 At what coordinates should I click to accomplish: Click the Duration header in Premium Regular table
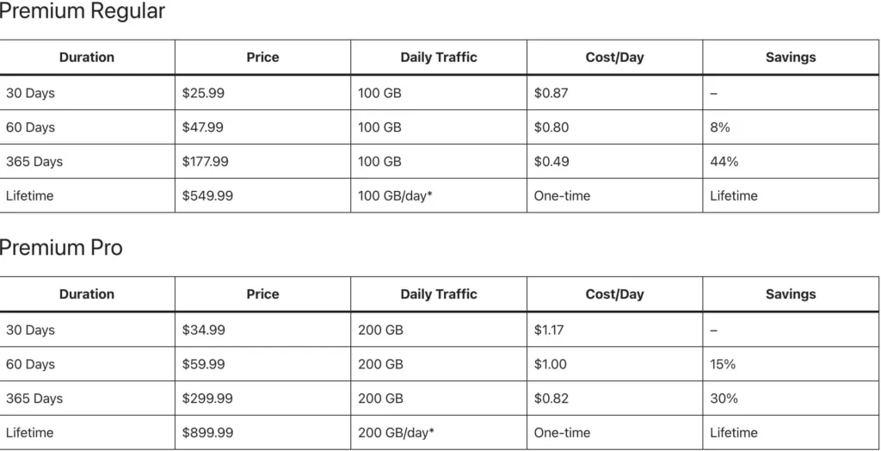[87, 58]
